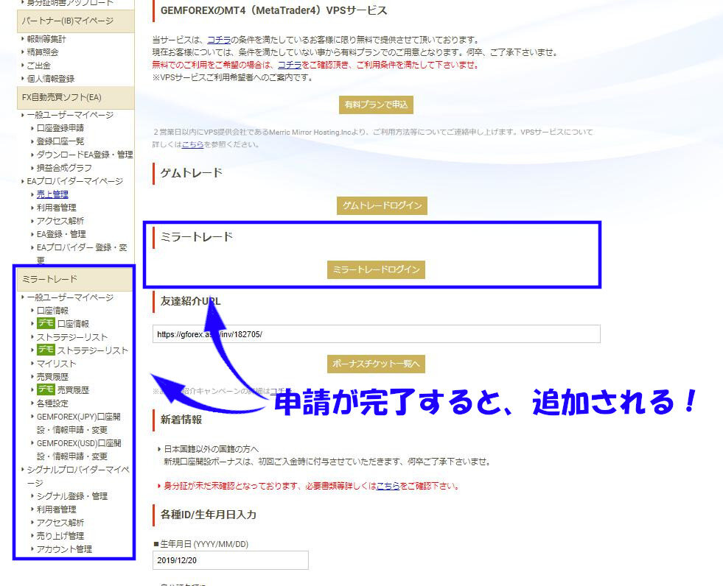Open 各種設定 in mirror trade menu
723x586 pixels.
[52, 403]
